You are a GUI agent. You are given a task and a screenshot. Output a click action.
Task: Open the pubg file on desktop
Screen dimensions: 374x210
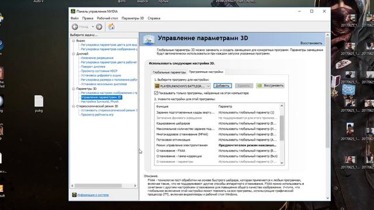pyautogui.click(x=39, y=104)
